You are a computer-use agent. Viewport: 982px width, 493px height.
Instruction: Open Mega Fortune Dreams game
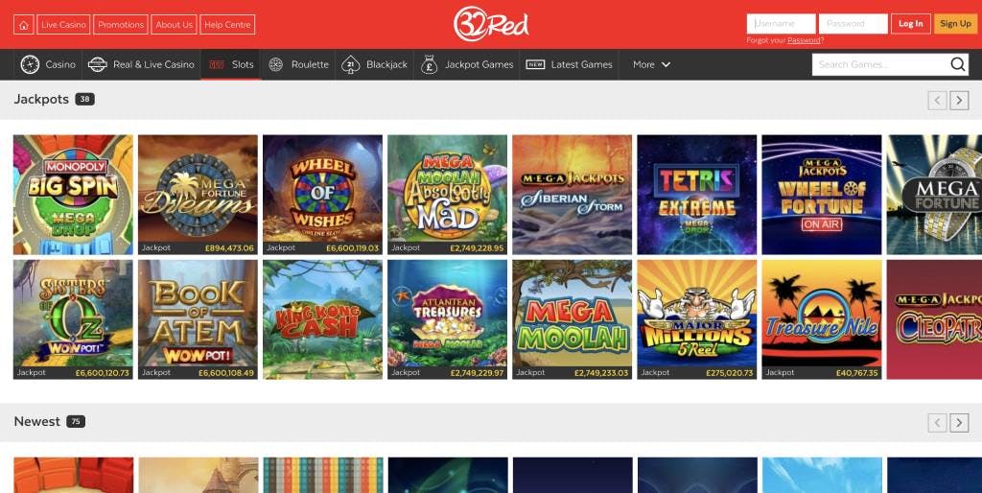point(198,194)
